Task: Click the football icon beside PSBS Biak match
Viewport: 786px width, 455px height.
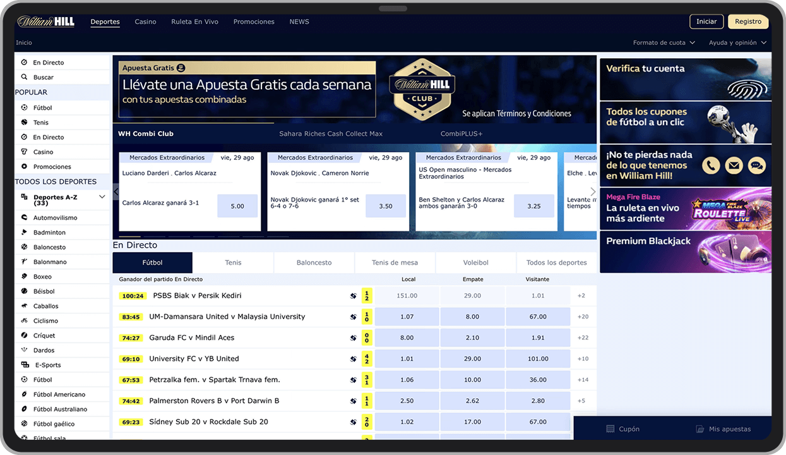Action: click(354, 296)
